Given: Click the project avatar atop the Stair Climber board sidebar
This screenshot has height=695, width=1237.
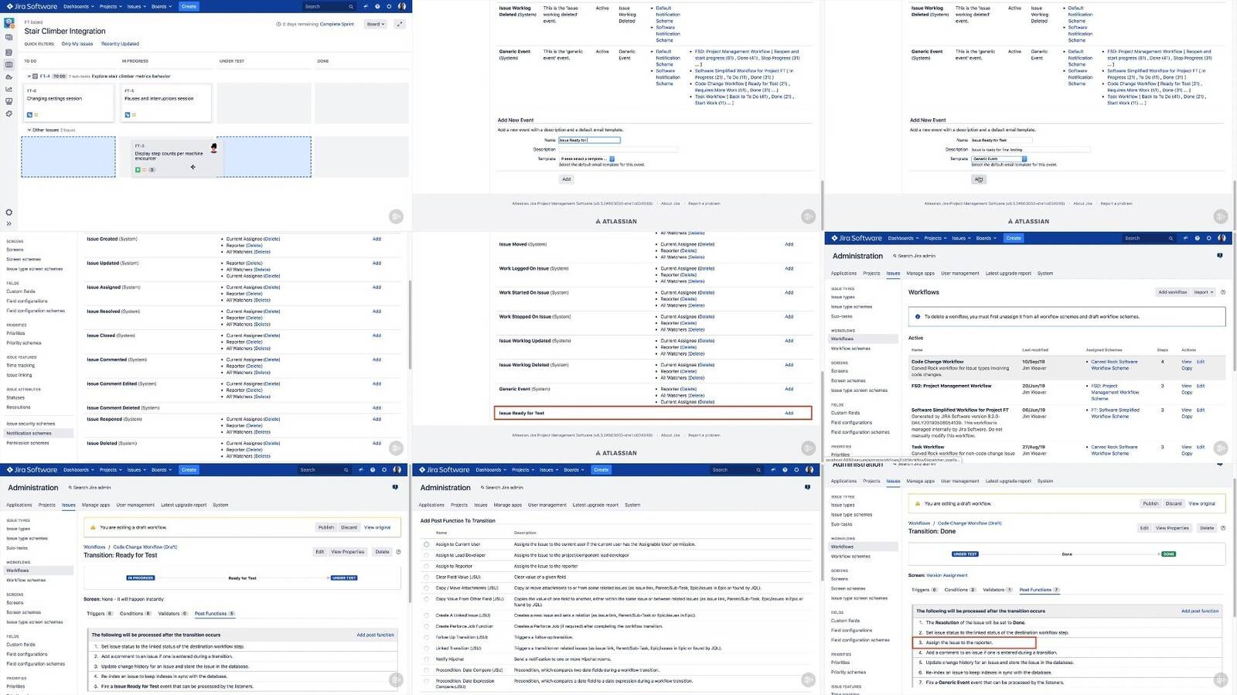Looking at the screenshot, I should point(9,23).
